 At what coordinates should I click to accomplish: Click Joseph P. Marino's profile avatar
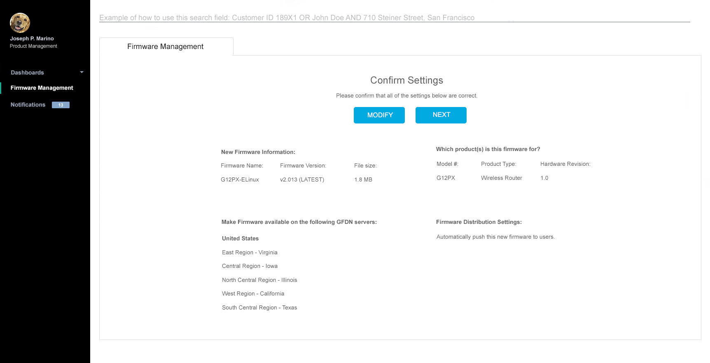coord(20,23)
